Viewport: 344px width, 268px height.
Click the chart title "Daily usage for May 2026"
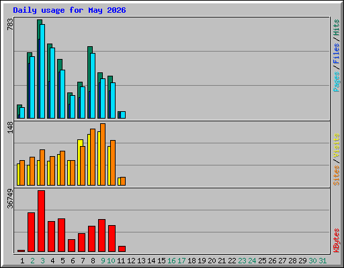click(x=69, y=10)
